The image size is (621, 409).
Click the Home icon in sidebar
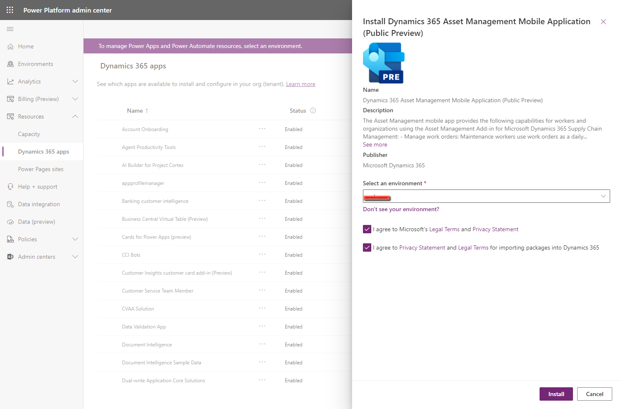[x=10, y=46]
